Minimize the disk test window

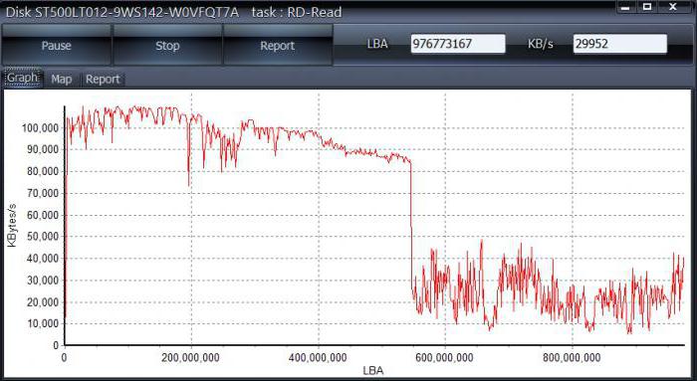click(625, 7)
